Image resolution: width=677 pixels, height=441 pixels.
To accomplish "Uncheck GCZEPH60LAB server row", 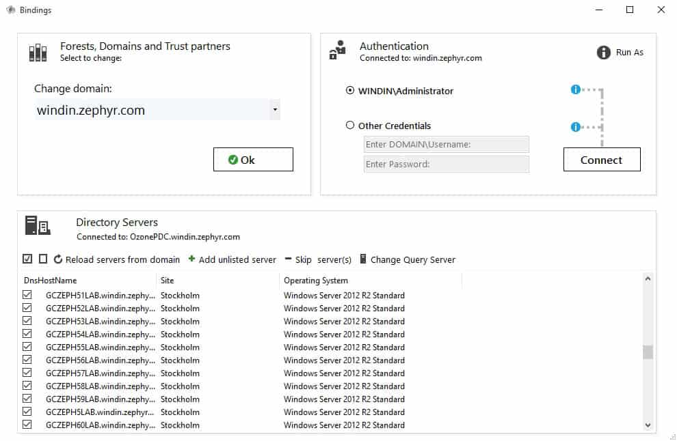I will [x=27, y=424].
